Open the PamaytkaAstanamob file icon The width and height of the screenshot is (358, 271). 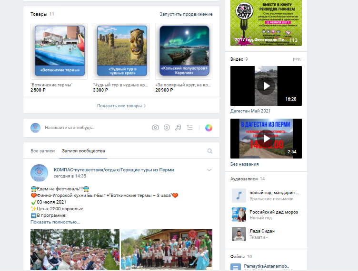coord(236,267)
